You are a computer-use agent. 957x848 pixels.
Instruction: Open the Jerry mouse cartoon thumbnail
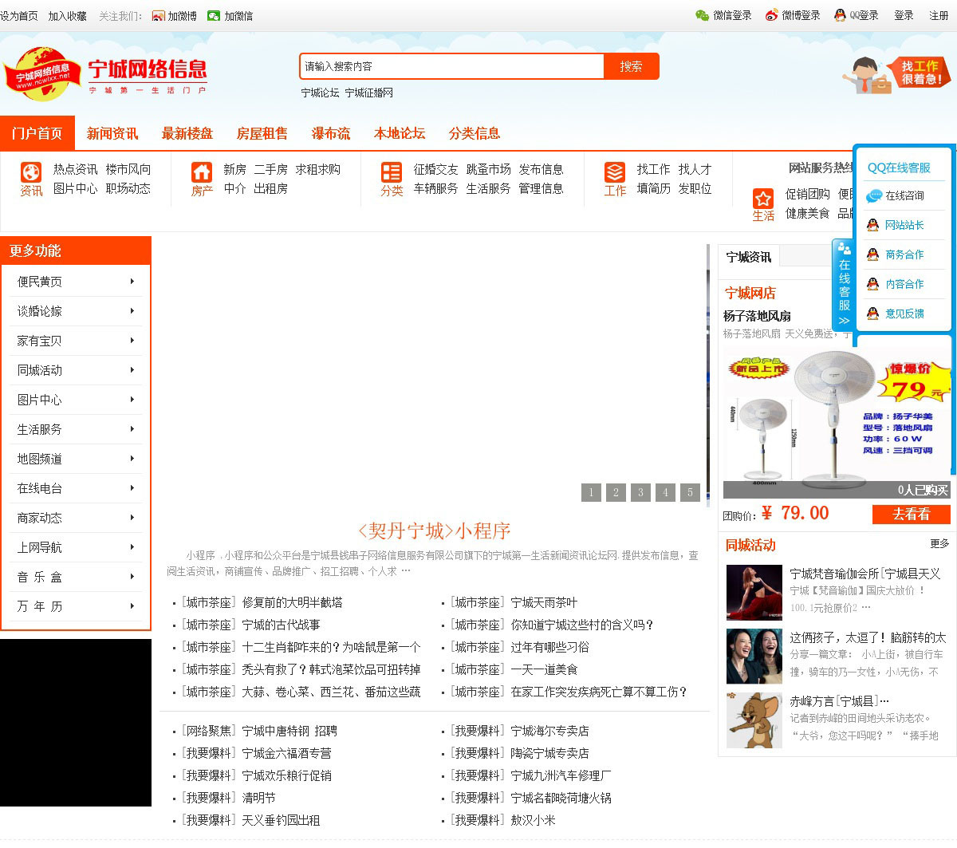tap(754, 720)
